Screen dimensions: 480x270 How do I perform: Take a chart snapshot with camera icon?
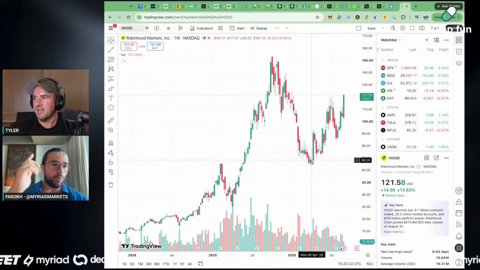click(422, 28)
